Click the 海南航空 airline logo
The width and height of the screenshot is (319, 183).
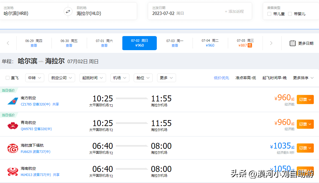point(13,171)
